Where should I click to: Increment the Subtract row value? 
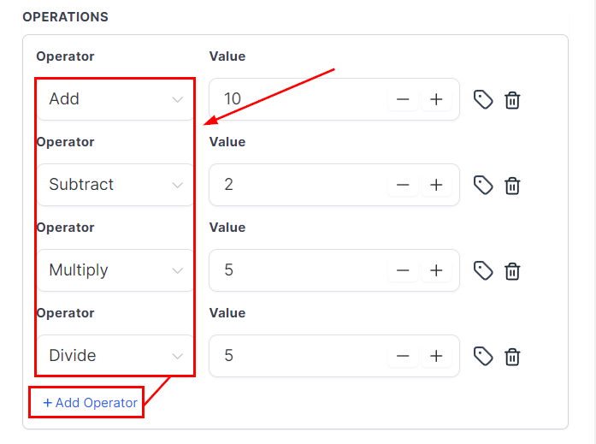[436, 185]
